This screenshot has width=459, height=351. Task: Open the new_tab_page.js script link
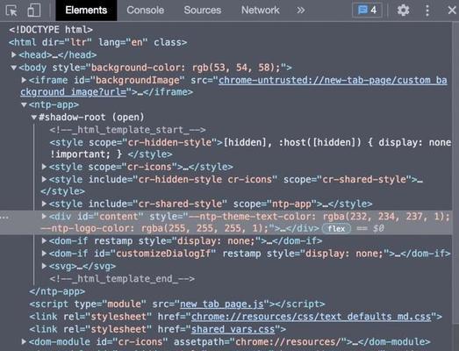222,304
